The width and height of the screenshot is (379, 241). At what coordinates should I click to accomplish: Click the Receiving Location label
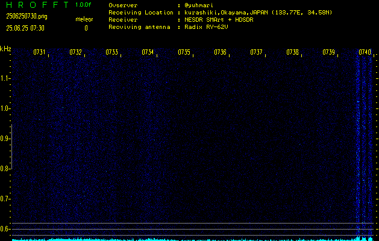[141, 13]
